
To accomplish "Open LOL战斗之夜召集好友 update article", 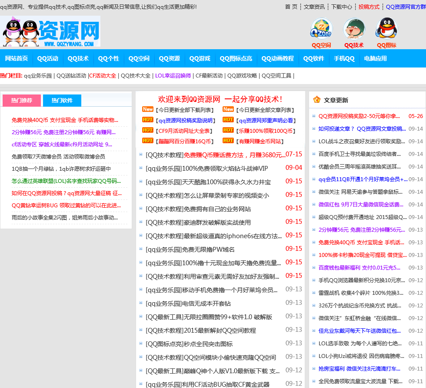I will tap(362, 142).
